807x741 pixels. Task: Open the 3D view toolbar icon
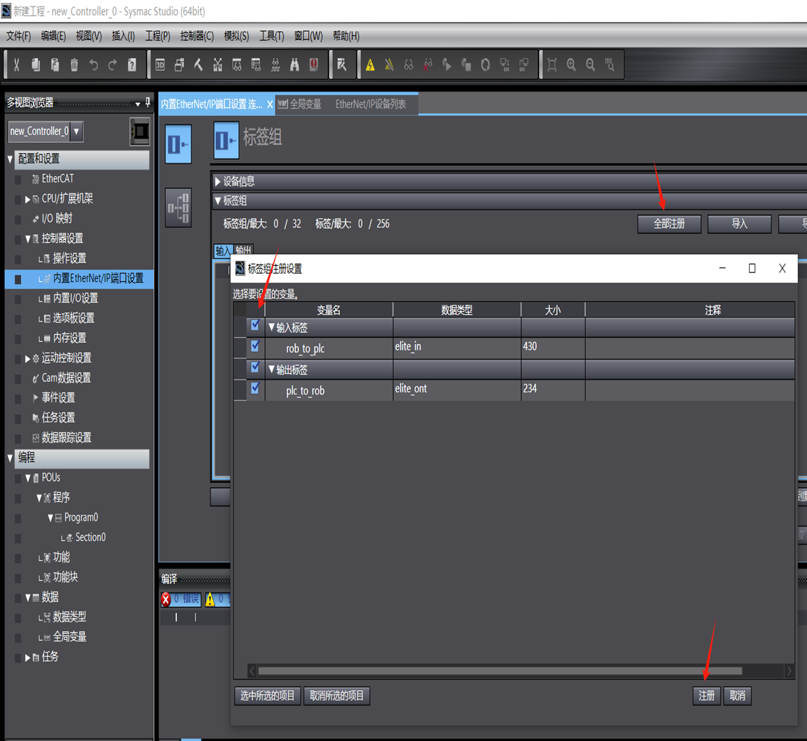(x=160, y=65)
